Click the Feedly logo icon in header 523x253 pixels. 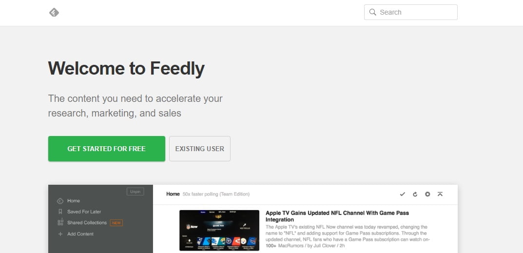pyautogui.click(x=54, y=12)
